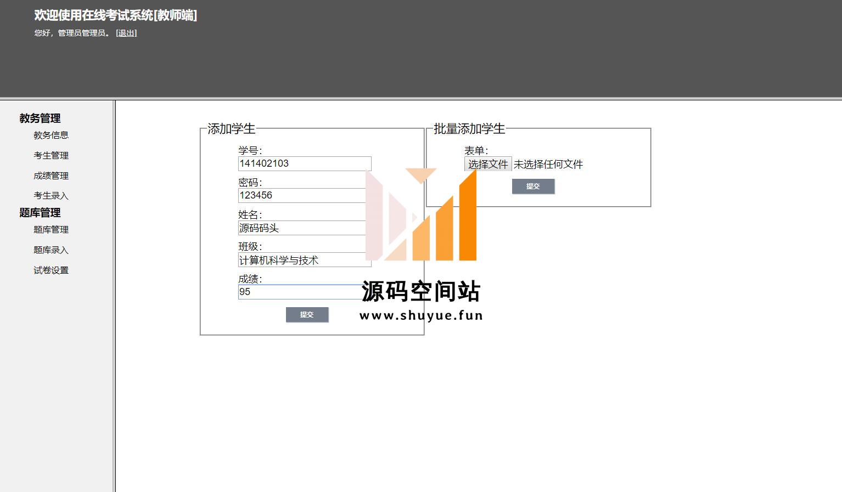This screenshot has height=492, width=842.
Task: Click the 密码 input field
Action: [x=305, y=195]
